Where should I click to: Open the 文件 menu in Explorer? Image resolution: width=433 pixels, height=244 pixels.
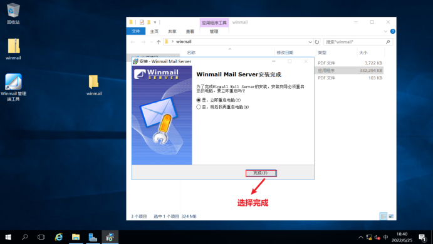(135, 31)
